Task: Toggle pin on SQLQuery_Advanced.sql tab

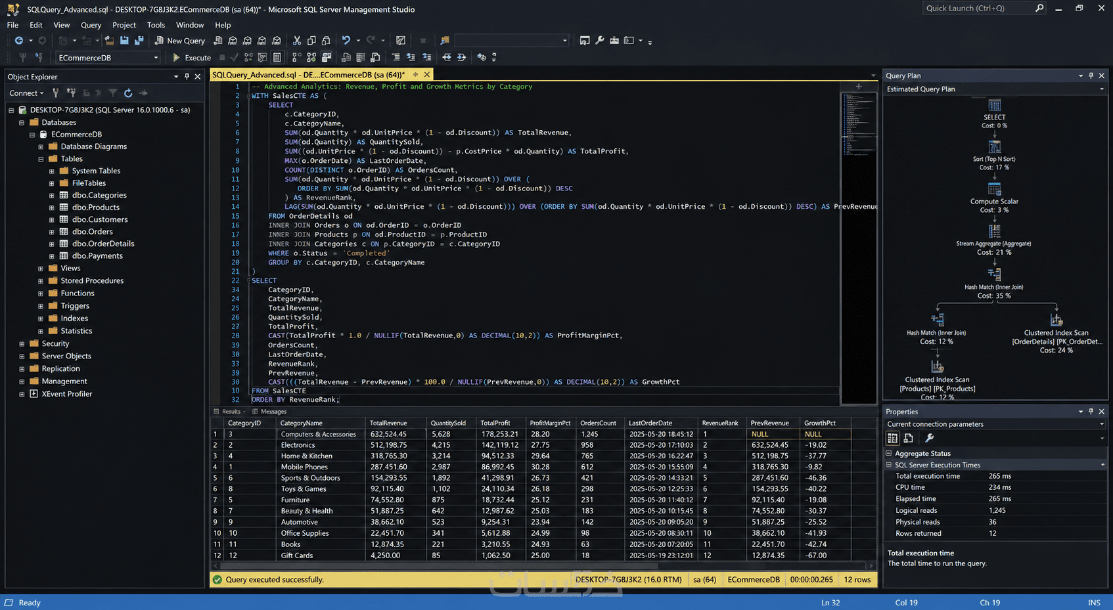Action: tap(415, 75)
